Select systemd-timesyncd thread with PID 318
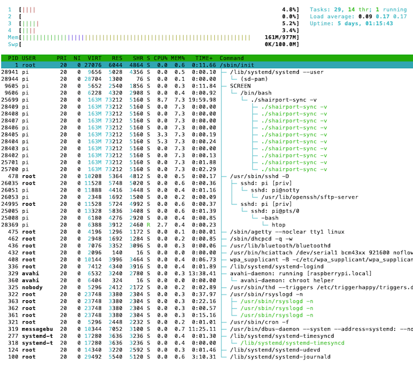 coord(207,343)
